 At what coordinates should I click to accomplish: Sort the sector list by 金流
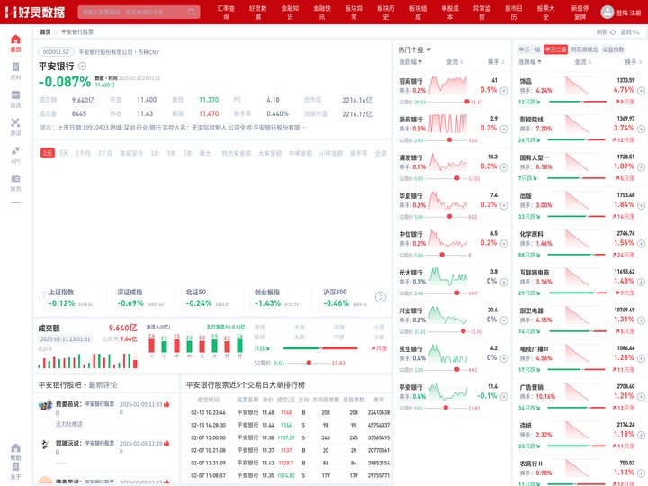[x=582, y=62]
